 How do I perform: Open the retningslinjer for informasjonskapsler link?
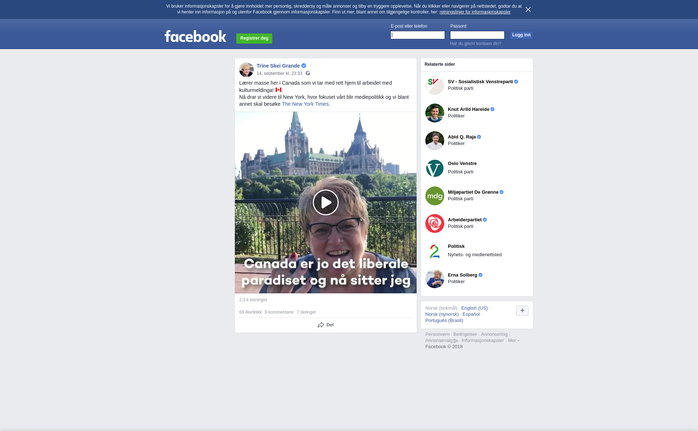[475, 12]
